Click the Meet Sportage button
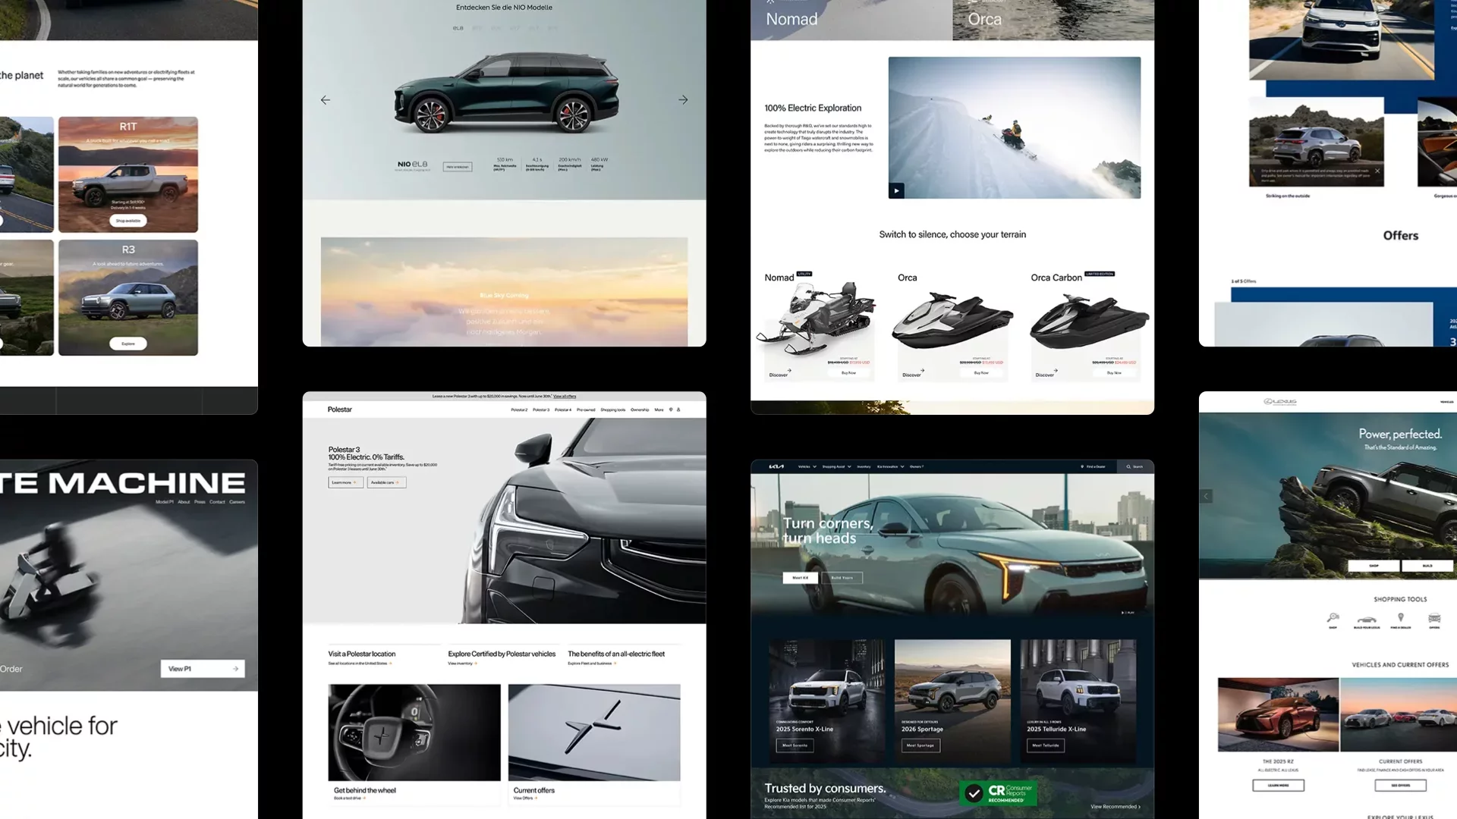 [920, 745]
